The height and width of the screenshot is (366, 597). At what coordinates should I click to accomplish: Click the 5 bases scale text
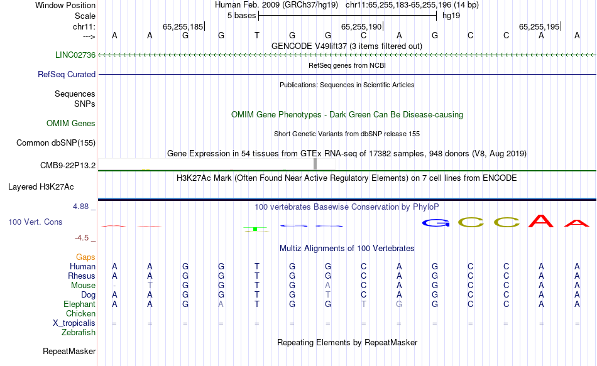click(242, 16)
